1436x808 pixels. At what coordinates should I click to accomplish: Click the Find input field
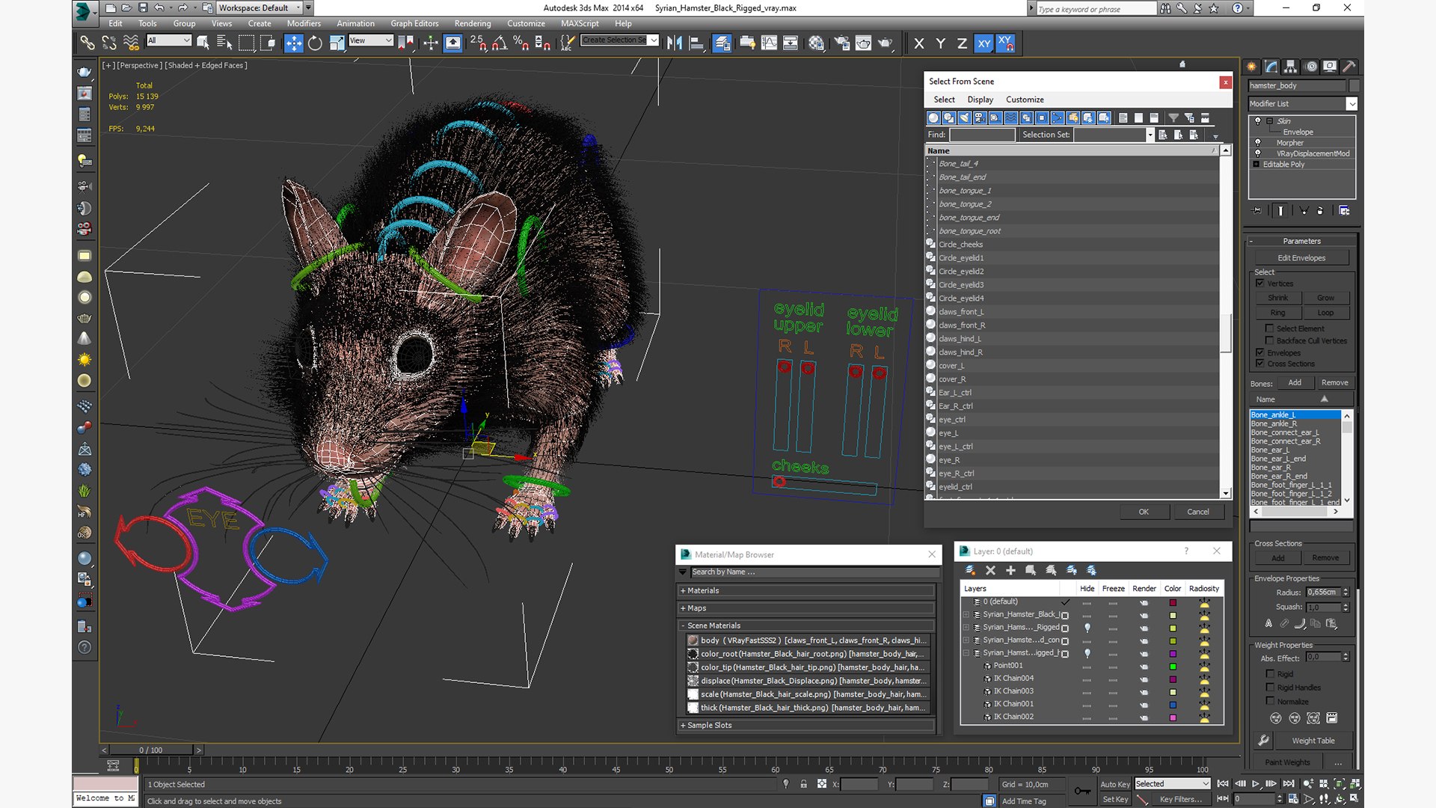click(x=982, y=135)
